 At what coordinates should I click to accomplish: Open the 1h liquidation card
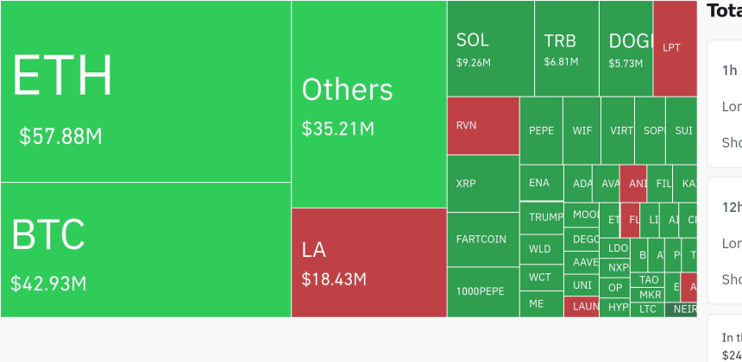[x=725, y=103]
